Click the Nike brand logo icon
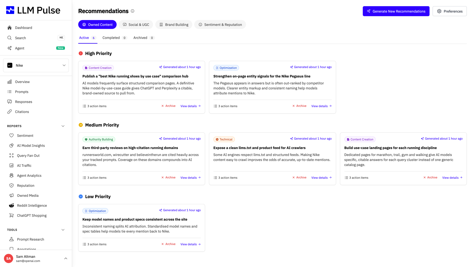This screenshot has height=267, width=473. point(10,66)
